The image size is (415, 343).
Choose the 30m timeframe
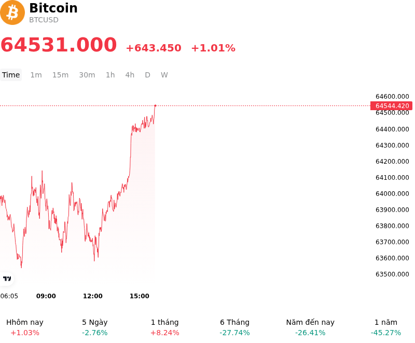(87, 75)
